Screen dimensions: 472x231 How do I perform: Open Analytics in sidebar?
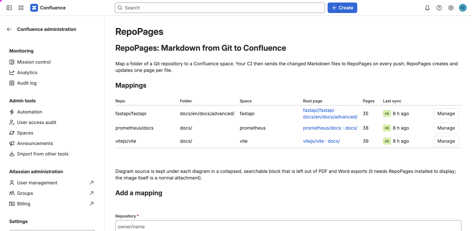[27, 72]
